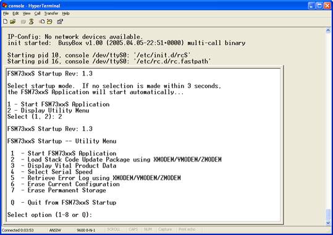The height and width of the screenshot is (235, 333).
Task: Click the Properties toolbar icon
Action: (x=61, y=22)
